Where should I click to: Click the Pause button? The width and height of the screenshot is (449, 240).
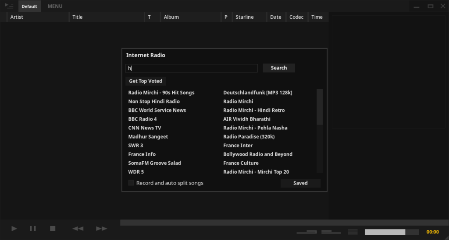(33, 229)
